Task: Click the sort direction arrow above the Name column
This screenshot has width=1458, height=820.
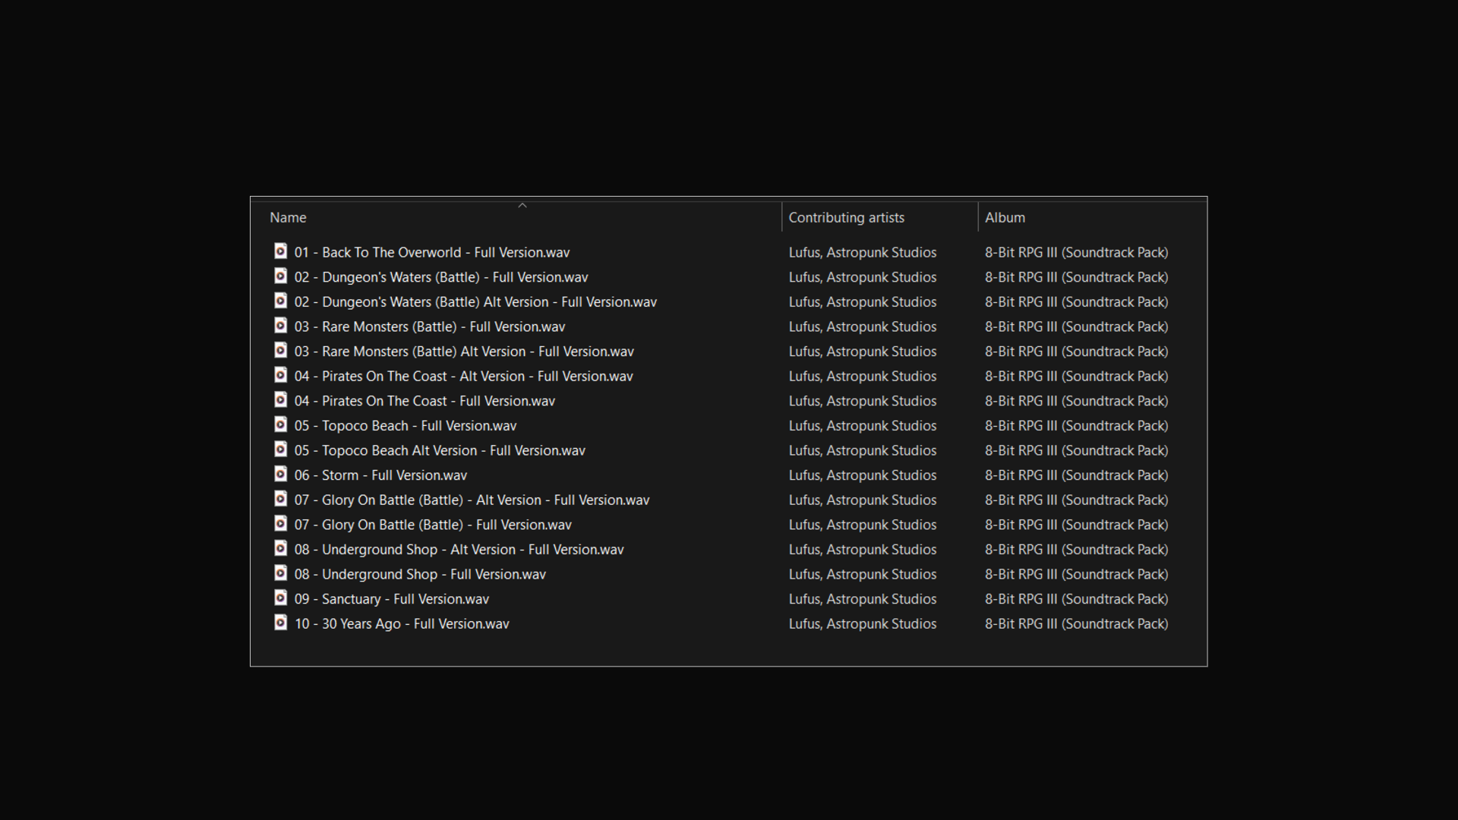Action: tap(522, 206)
